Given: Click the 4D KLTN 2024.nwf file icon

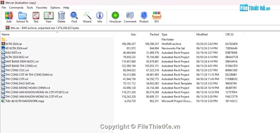Looking at the screenshot, I should (3, 48).
